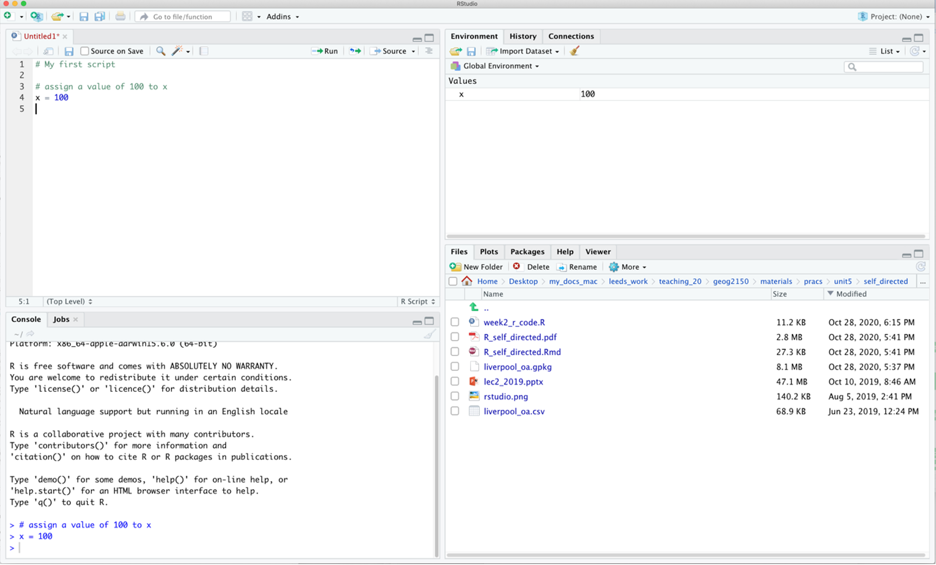The image size is (936, 565).
Task: Expand the Global Environment dropdown
Action: click(x=501, y=66)
